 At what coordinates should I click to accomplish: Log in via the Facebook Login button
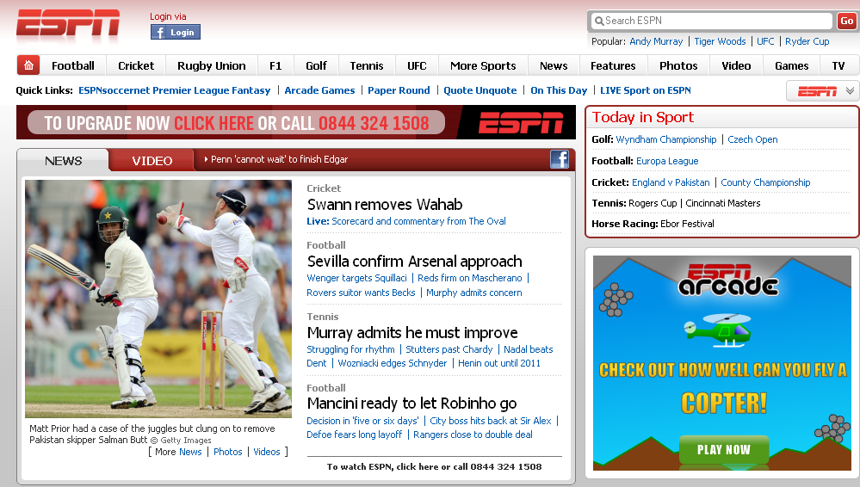tap(176, 33)
